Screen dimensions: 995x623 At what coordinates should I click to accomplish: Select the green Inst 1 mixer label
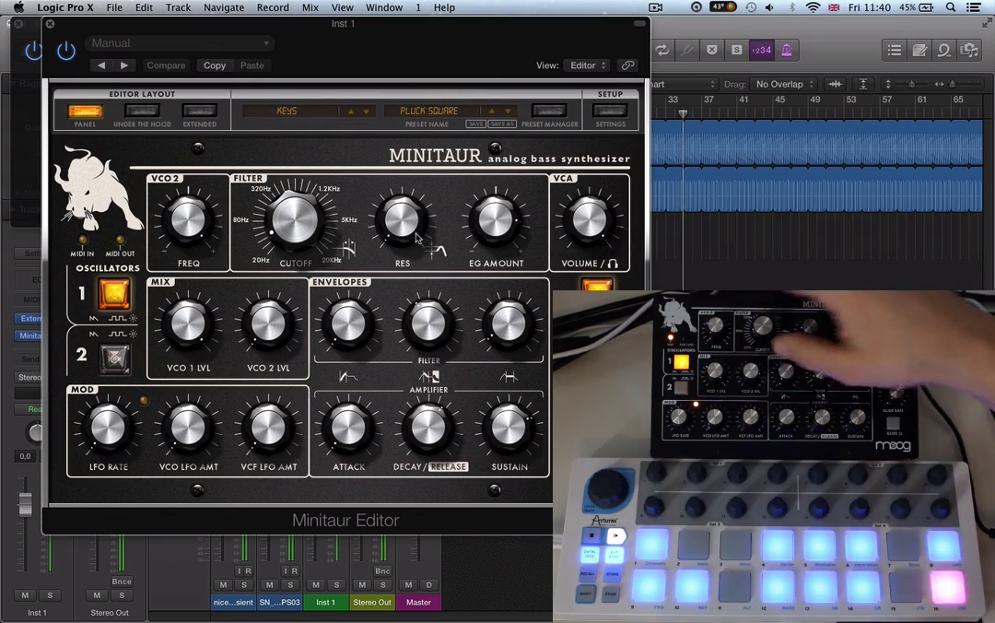325,602
